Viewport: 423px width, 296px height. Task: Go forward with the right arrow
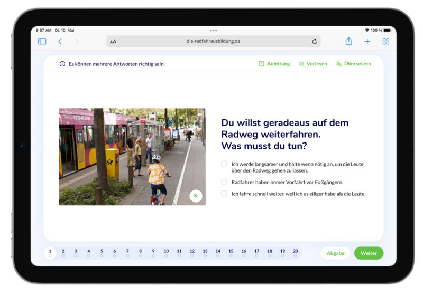point(77,41)
